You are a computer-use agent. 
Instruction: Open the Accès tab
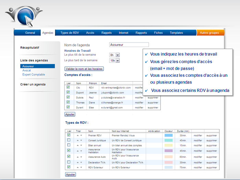point(90,33)
